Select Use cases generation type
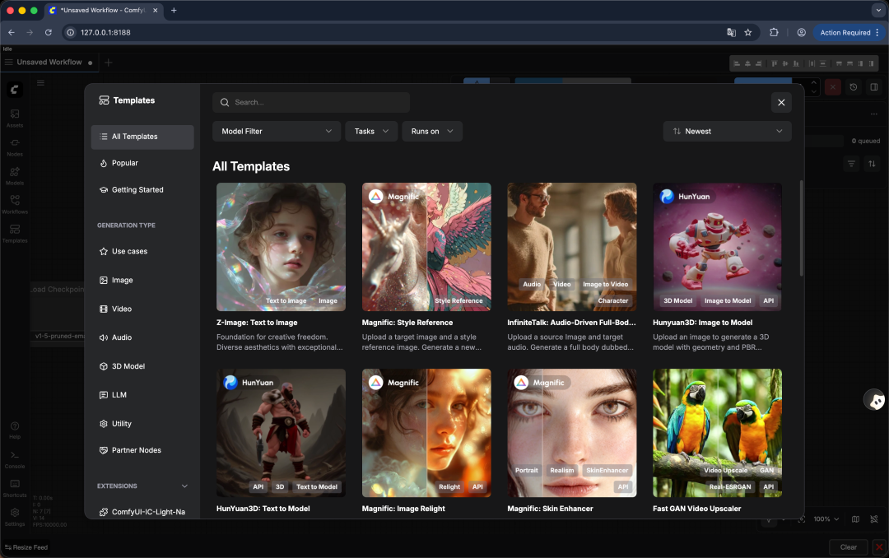889x558 pixels. pos(142,251)
